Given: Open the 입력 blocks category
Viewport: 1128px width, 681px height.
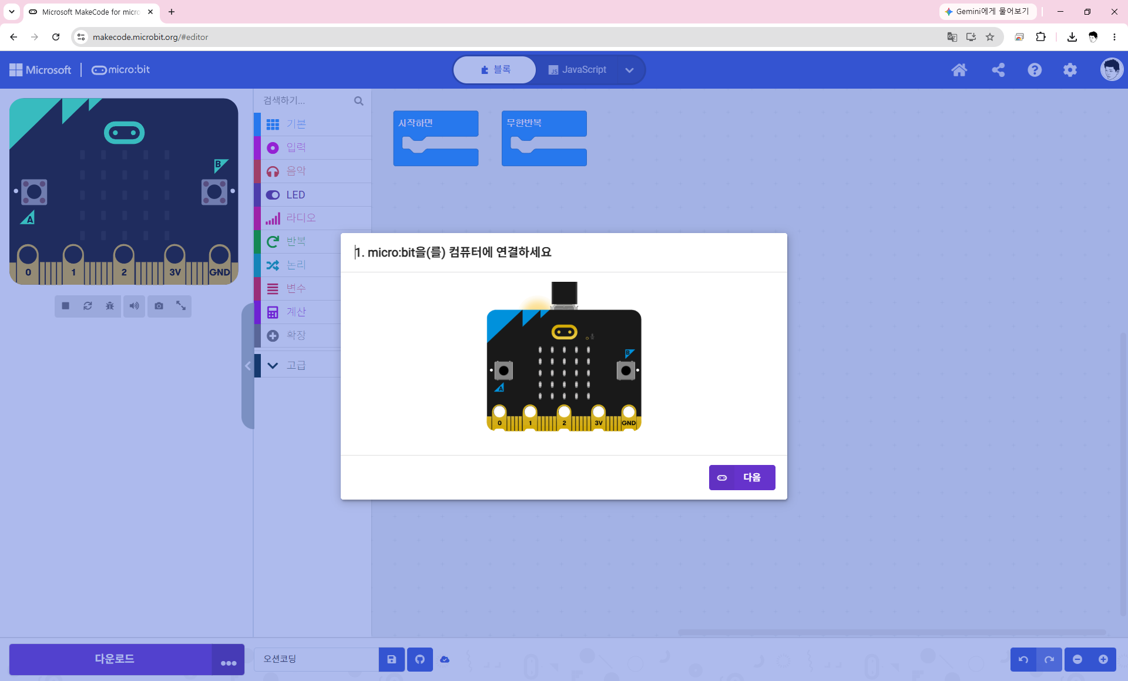Looking at the screenshot, I should click(313, 148).
